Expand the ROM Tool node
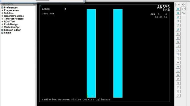This screenshot has height=106, width=190. click(x=2, y=21)
